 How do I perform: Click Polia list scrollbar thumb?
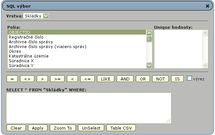pyautogui.click(x=149, y=39)
